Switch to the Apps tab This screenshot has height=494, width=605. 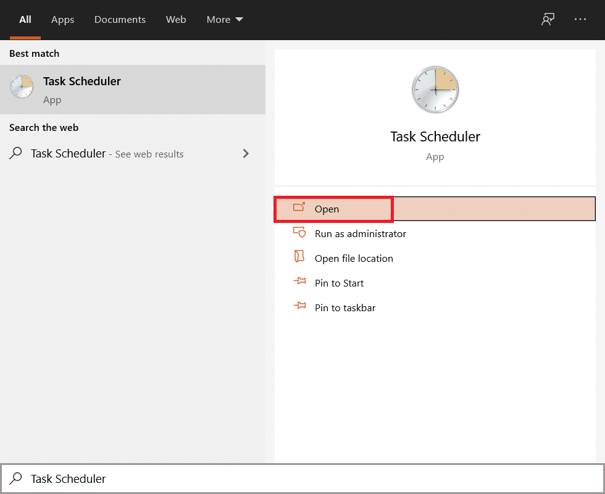(62, 20)
